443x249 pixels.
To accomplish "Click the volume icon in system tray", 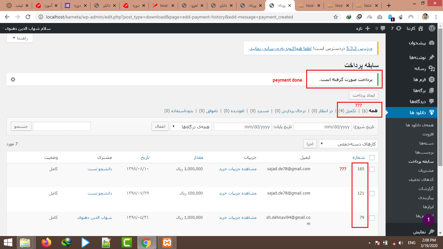I will coord(401,243).
